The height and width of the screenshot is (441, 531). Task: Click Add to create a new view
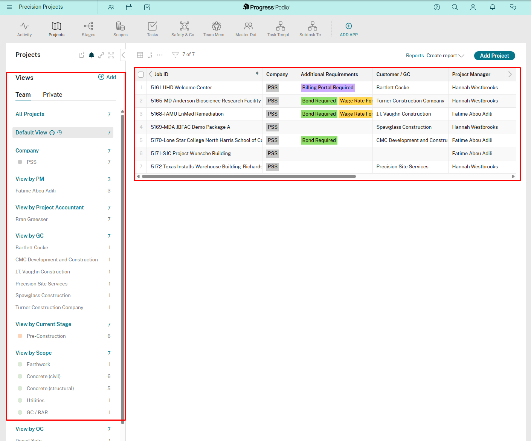click(x=107, y=77)
